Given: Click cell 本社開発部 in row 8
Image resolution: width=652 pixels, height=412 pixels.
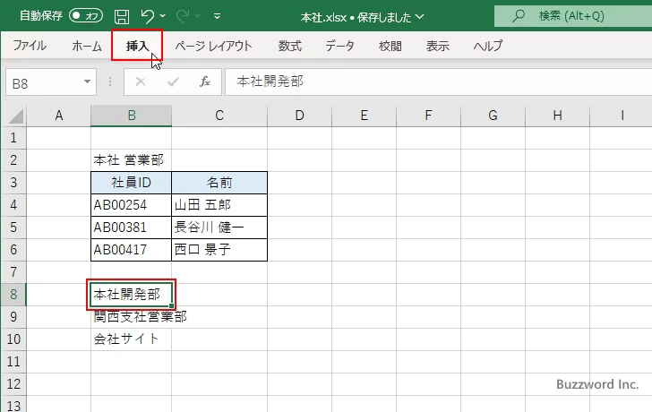Looking at the screenshot, I should point(131,295).
